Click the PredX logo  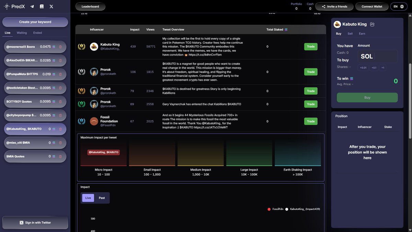point(14,7)
